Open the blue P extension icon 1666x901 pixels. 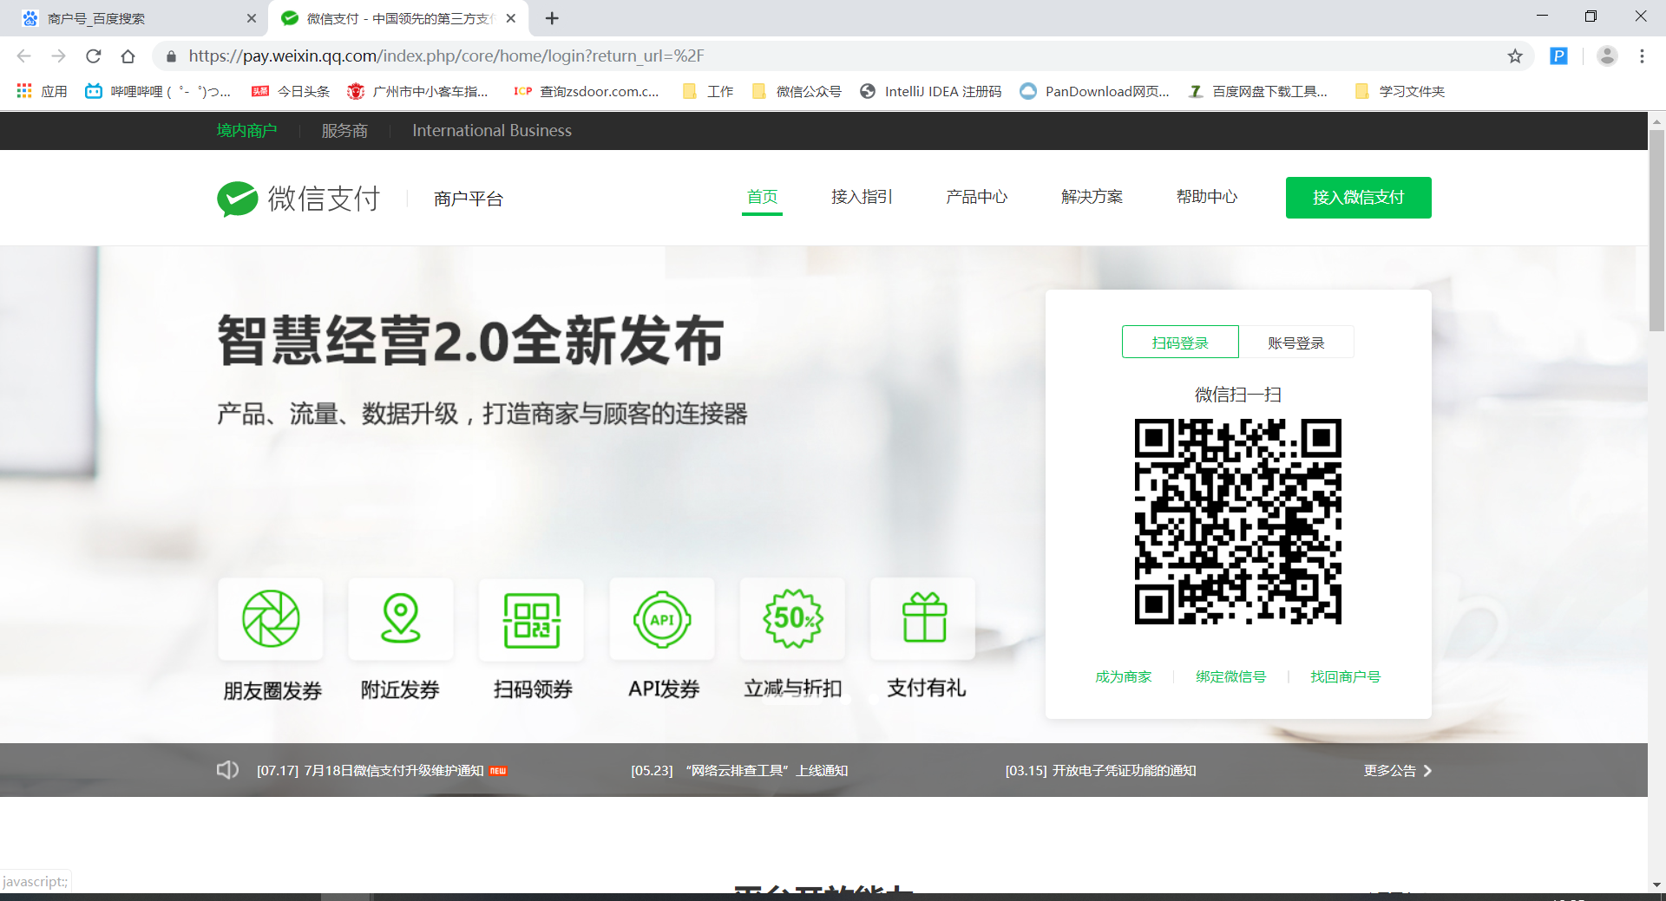tap(1559, 56)
